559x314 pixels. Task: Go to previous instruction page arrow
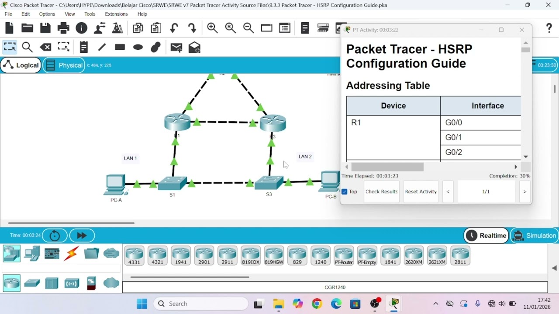(x=448, y=191)
